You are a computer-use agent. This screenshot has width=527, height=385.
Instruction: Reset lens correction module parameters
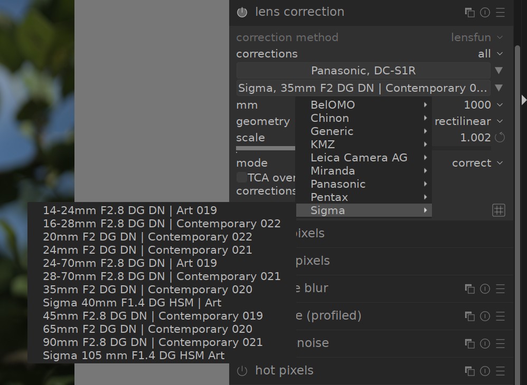(x=485, y=12)
